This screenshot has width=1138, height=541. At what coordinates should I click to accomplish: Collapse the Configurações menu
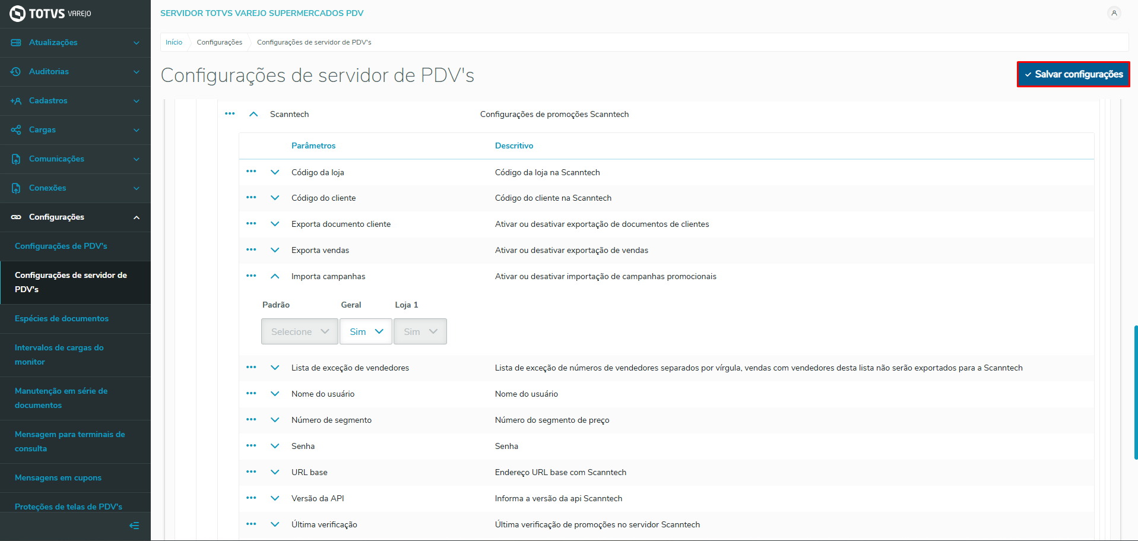(137, 217)
